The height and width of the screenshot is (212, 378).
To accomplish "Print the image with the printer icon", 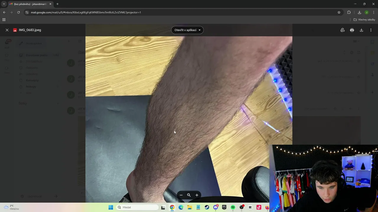I will tap(352, 30).
